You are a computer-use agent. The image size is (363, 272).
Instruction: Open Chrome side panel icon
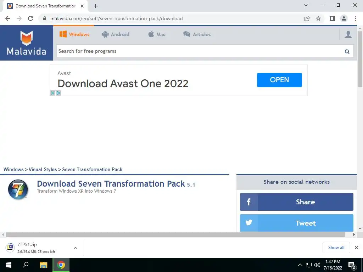(333, 18)
